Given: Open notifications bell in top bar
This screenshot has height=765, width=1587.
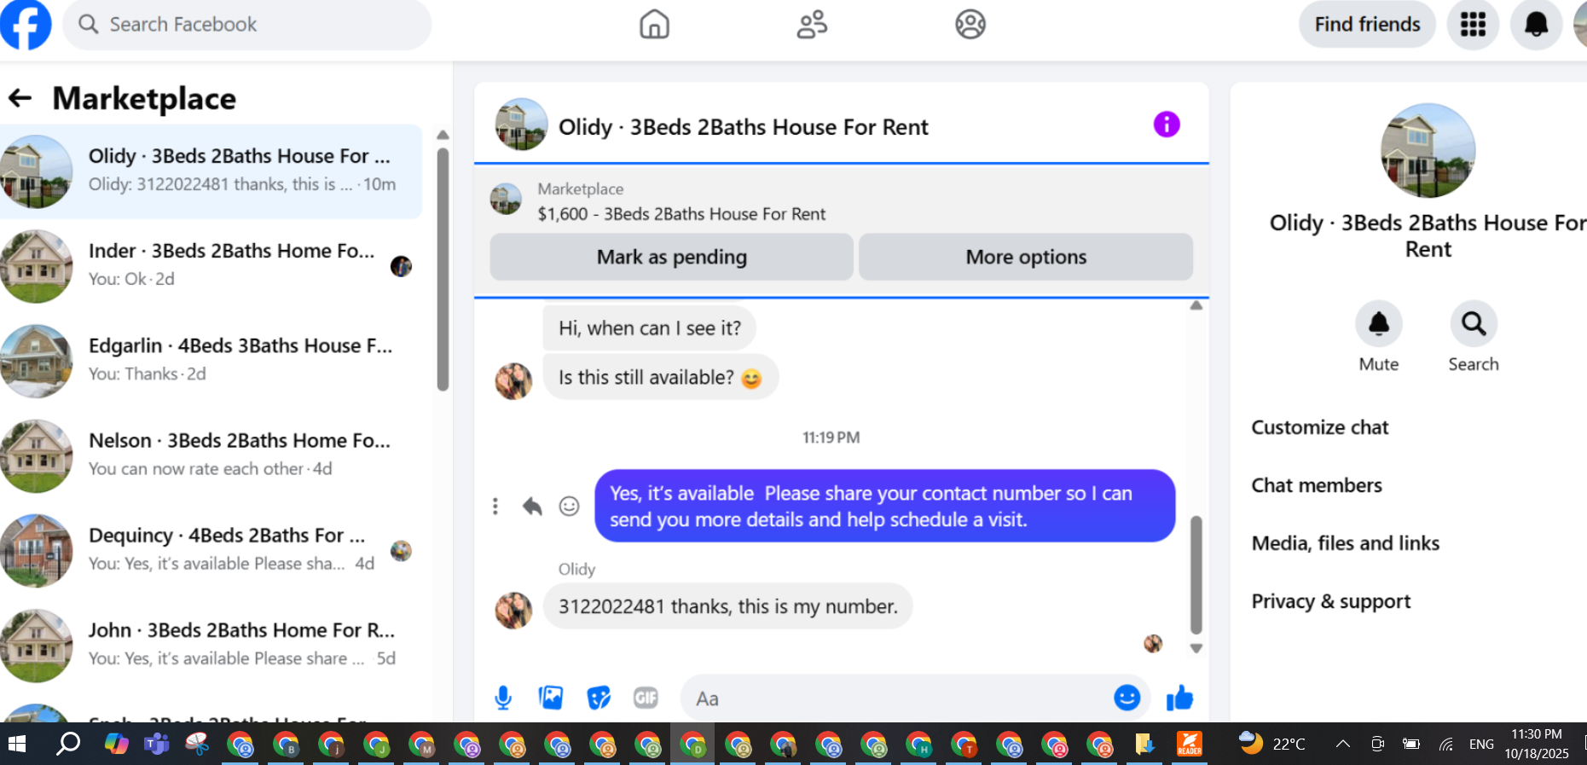Looking at the screenshot, I should tap(1536, 25).
